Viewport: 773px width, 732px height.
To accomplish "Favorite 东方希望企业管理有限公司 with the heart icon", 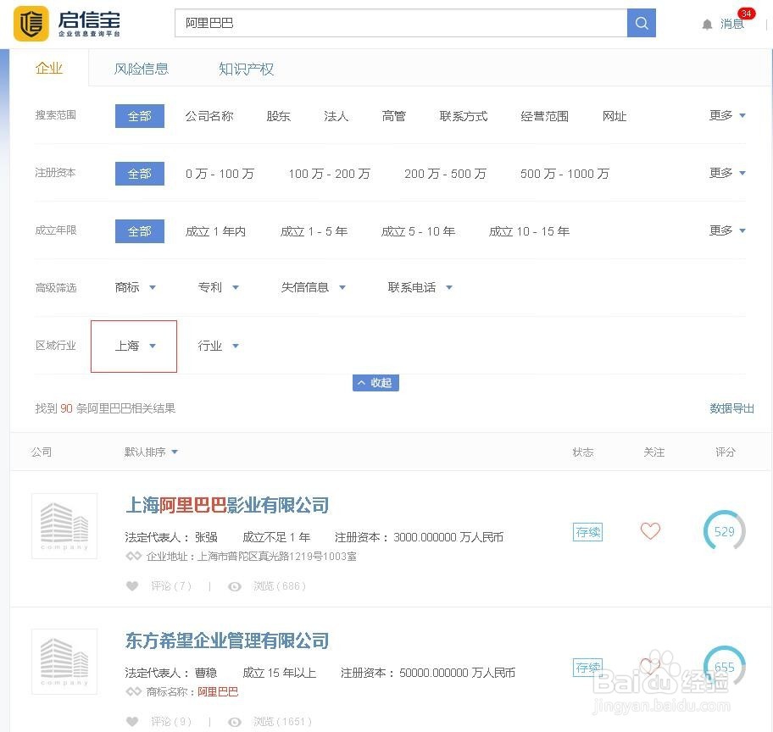I will pos(650,667).
